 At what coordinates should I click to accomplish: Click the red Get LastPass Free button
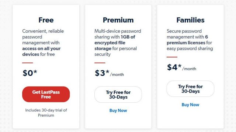46,94
